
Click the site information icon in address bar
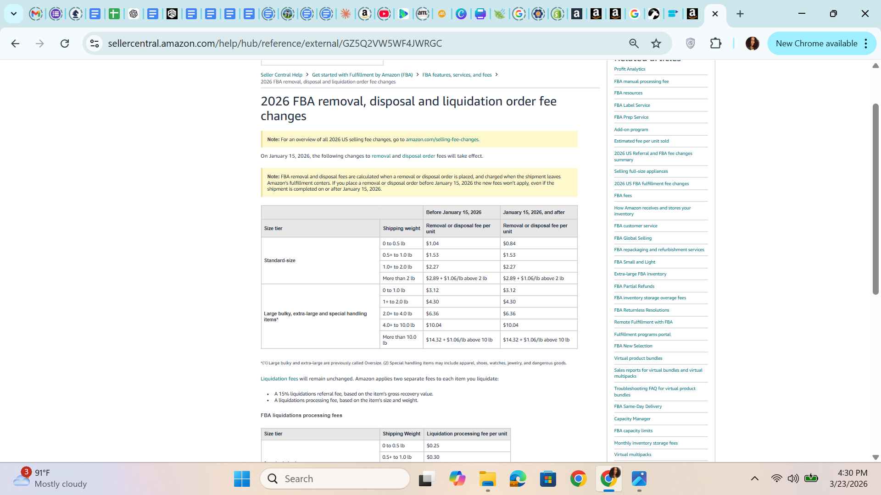click(x=95, y=44)
